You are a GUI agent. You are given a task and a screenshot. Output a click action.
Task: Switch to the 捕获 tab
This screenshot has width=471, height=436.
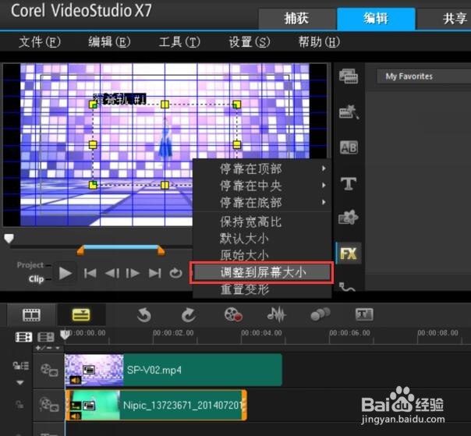click(x=297, y=19)
